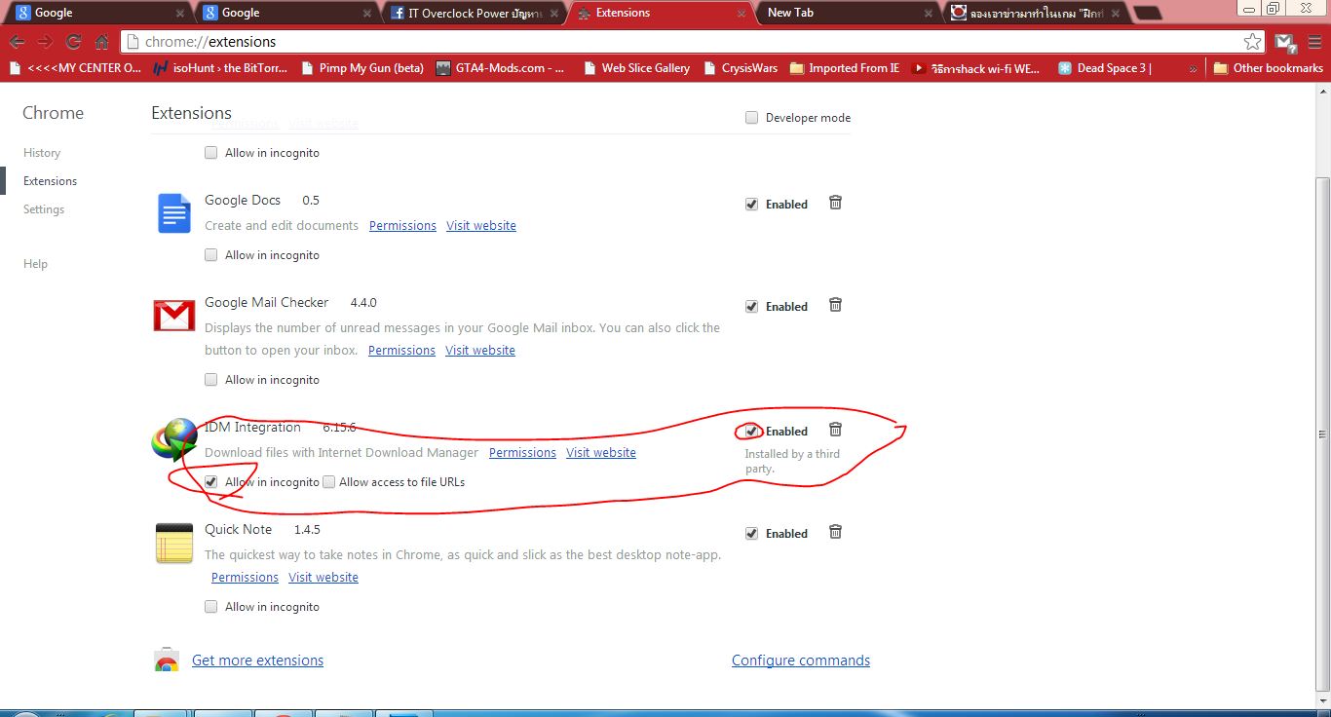Visit website for Quick Note

pyautogui.click(x=323, y=578)
